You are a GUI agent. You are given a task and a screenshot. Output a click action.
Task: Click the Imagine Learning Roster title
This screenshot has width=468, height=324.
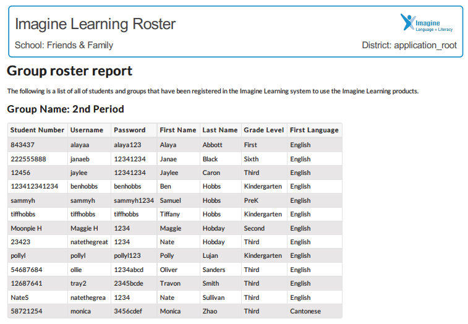tap(95, 24)
